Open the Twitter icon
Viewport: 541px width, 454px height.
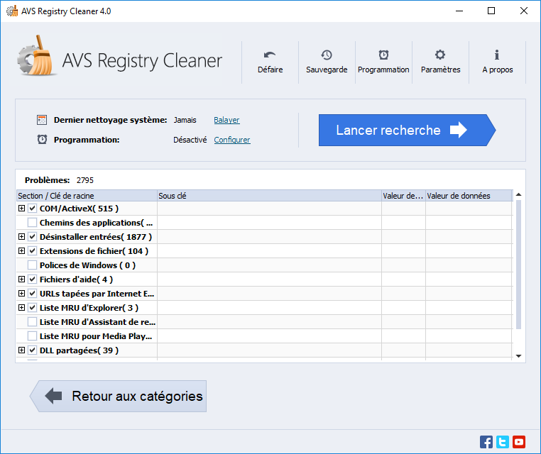pyautogui.click(x=503, y=442)
